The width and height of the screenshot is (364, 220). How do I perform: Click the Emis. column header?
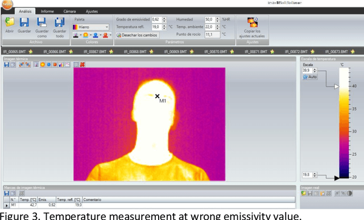click(x=47, y=200)
